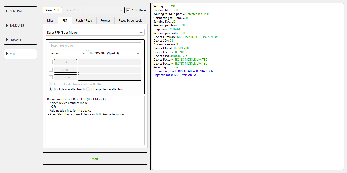Switch to the Misc. tab
This screenshot has height=173, width=347.
[x=51, y=21]
